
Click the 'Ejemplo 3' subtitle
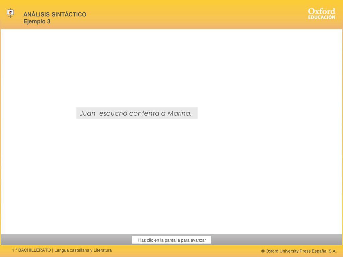pyautogui.click(x=37, y=21)
